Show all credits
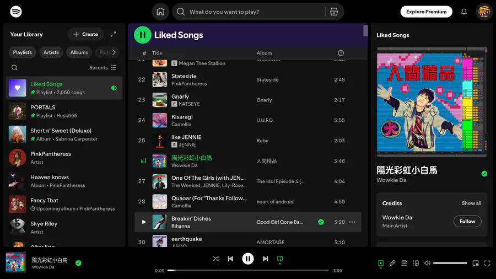This screenshot has height=279, width=496. [471, 203]
